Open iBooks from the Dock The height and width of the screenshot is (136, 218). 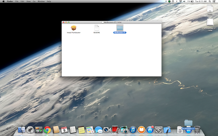[141, 130]
